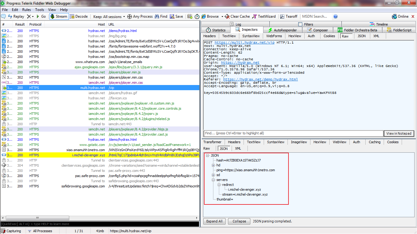Click the Browse Internet Explorer icon

[204, 16]
